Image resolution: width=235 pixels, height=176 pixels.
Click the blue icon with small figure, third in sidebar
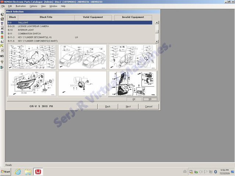click(x=2, y=23)
